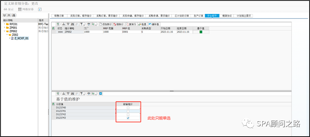Switch to the 采购申请，需求细分 tab
The image size is (310, 137).
[x=159, y=16]
